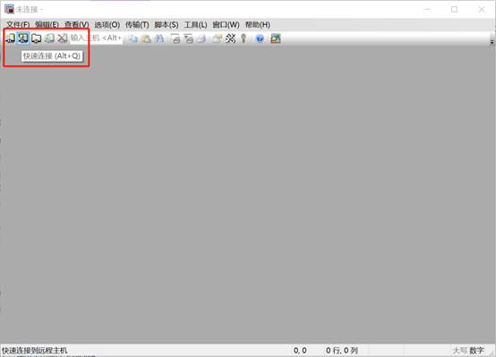The height and width of the screenshot is (357, 496).
Task: Click the Copy toolbar icon
Action: (x=133, y=38)
